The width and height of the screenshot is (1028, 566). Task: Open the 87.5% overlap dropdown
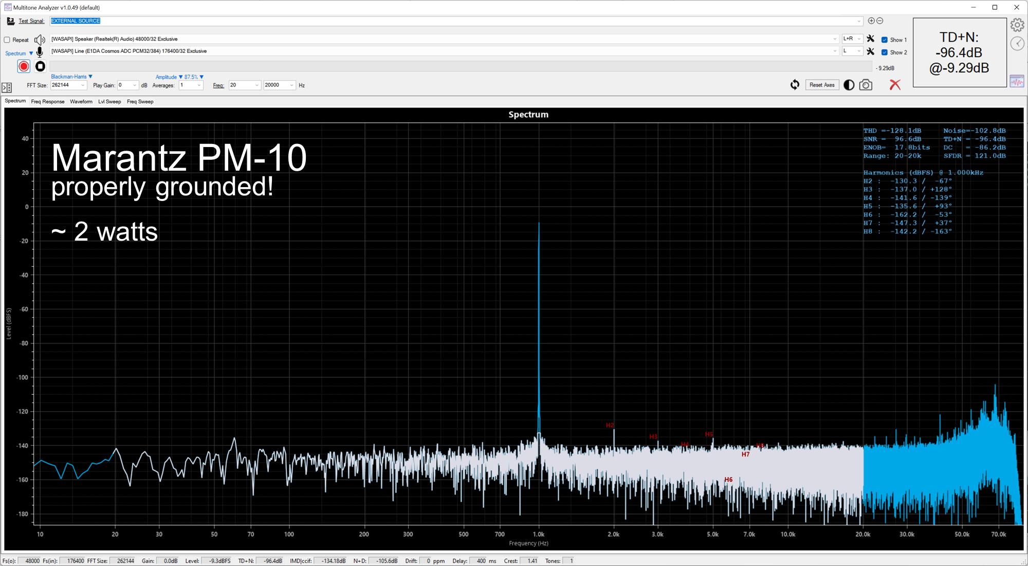[194, 77]
